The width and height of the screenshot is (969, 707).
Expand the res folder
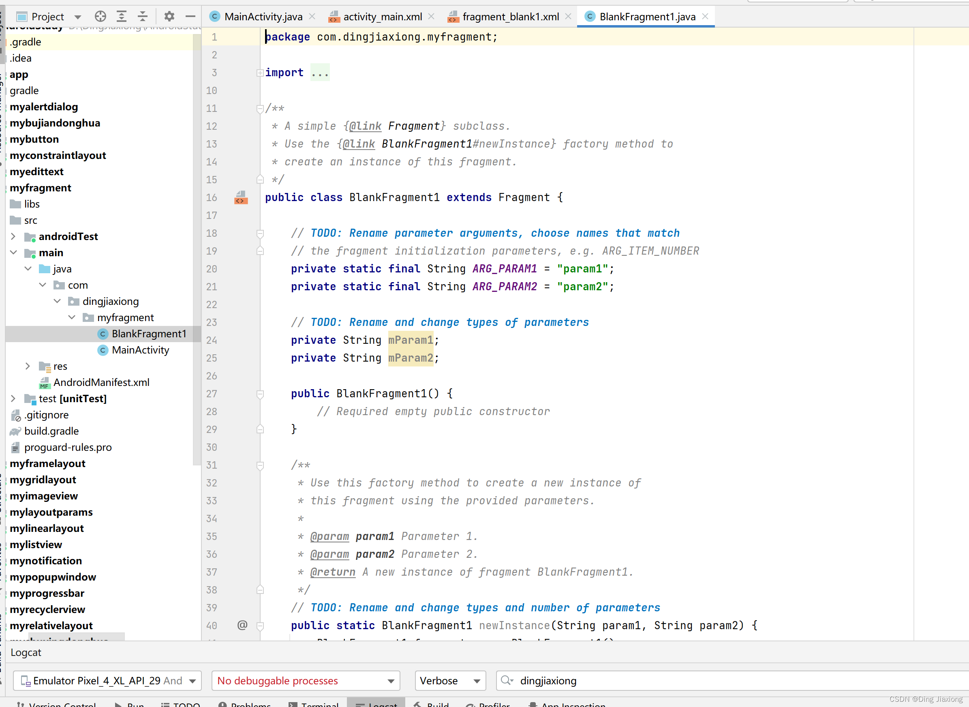click(28, 366)
